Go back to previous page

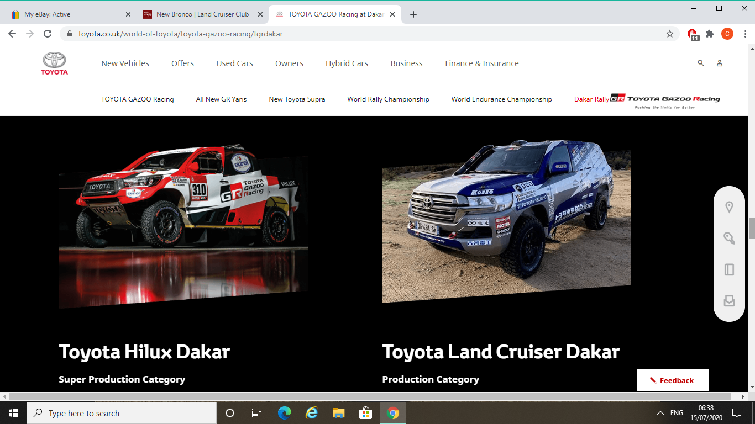point(12,34)
